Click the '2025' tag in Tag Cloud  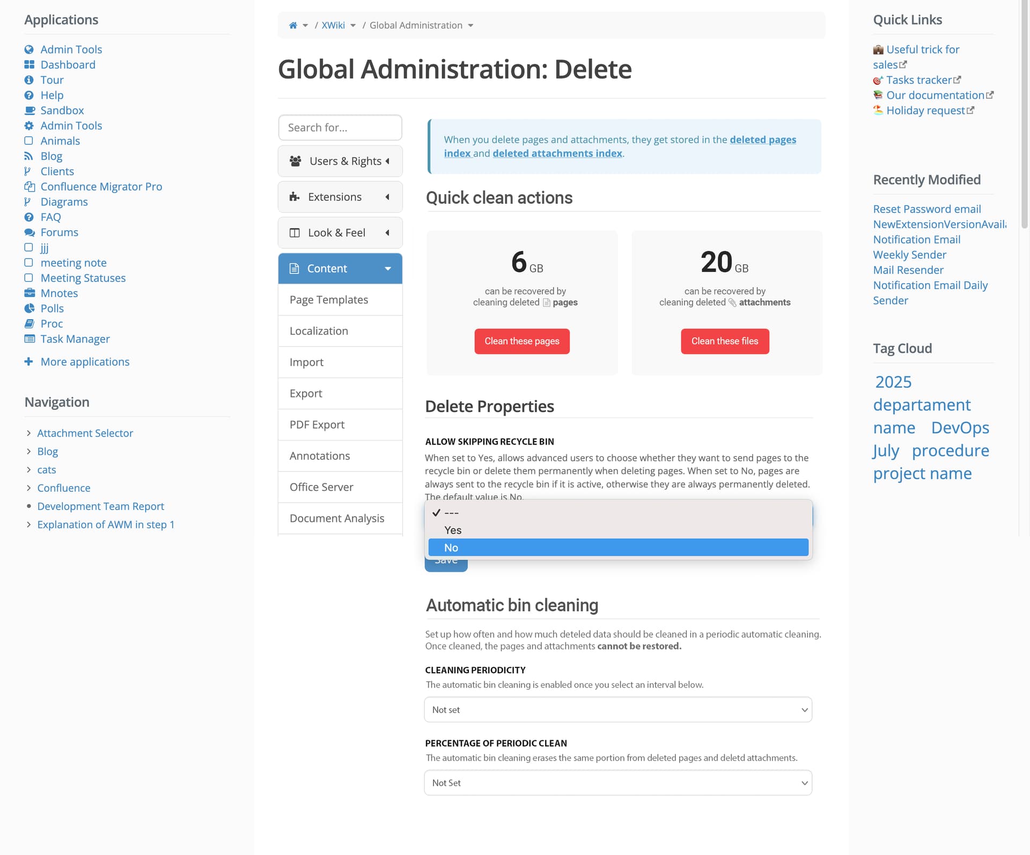coord(893,382)
